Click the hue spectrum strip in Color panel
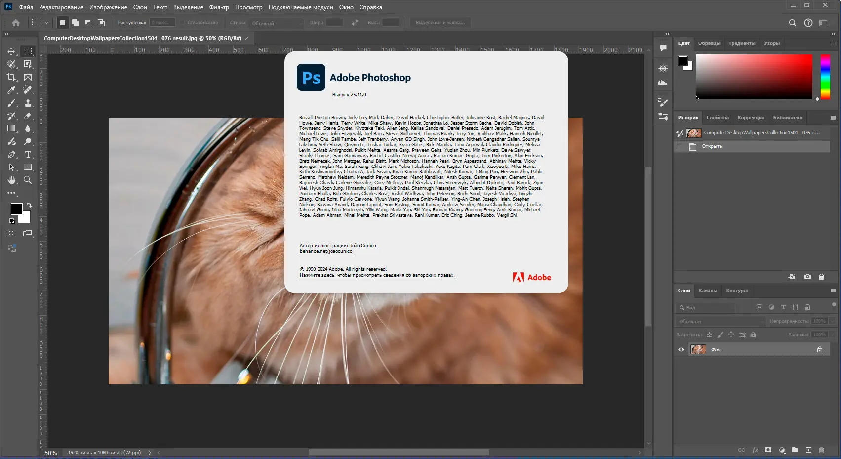This screenshot has width=841, height=459. [x=825, y=77]
